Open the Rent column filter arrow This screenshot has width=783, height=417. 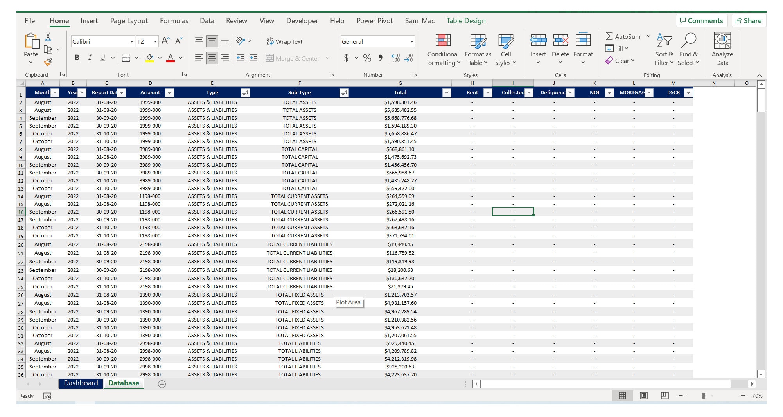coord(487,93)
